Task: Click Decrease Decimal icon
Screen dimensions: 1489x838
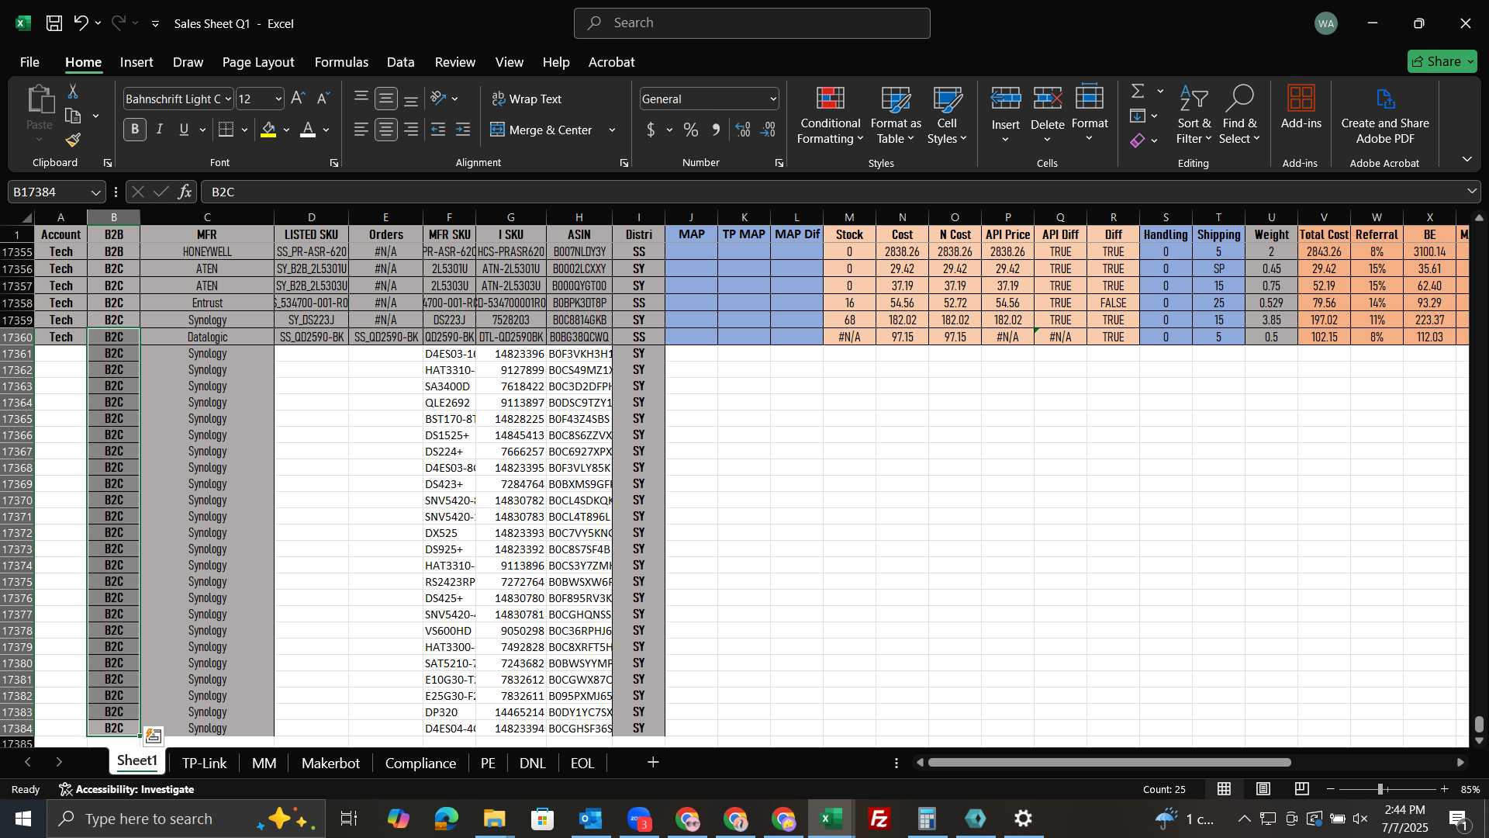Action: tap(769, 130)
